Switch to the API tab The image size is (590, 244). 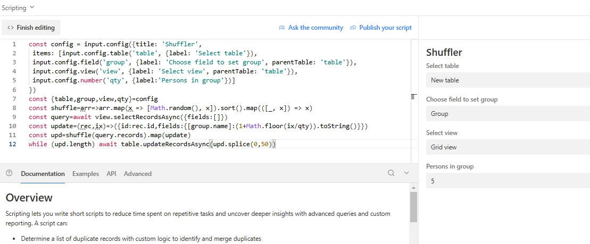coord(111,174)
